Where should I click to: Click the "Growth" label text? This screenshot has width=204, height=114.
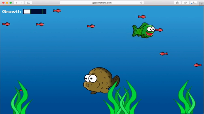click(x=11, y=12)
